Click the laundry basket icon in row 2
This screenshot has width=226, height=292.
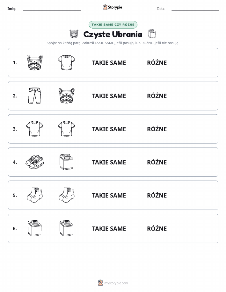[x=67, y=96]
